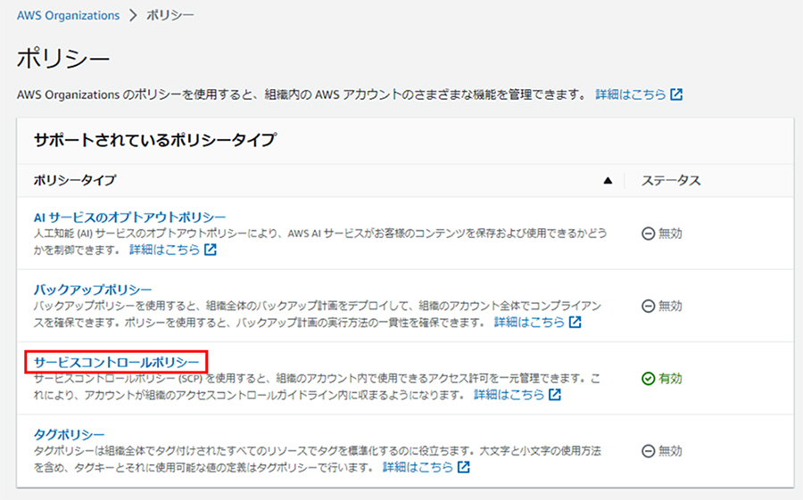Click the ポリシー breadcrumb text
This screenshot has width=803, height=500.
click(x=170, y=15)
